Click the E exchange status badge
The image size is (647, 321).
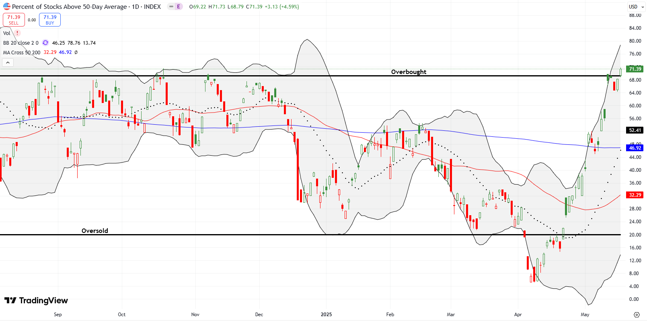pyautogui.click(x=179, y=6)
